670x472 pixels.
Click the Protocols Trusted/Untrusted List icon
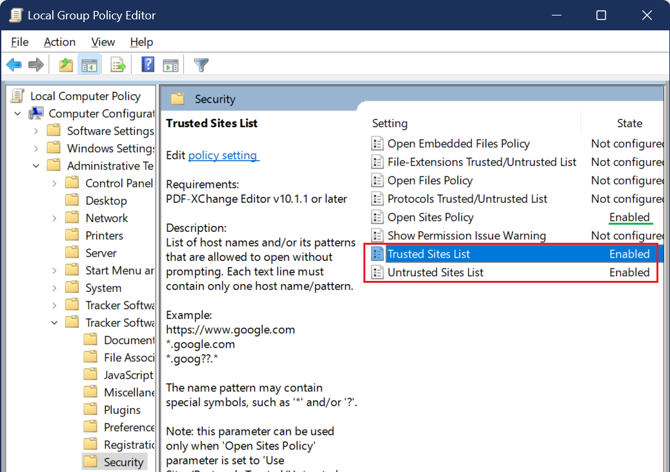tap(377, 199)
